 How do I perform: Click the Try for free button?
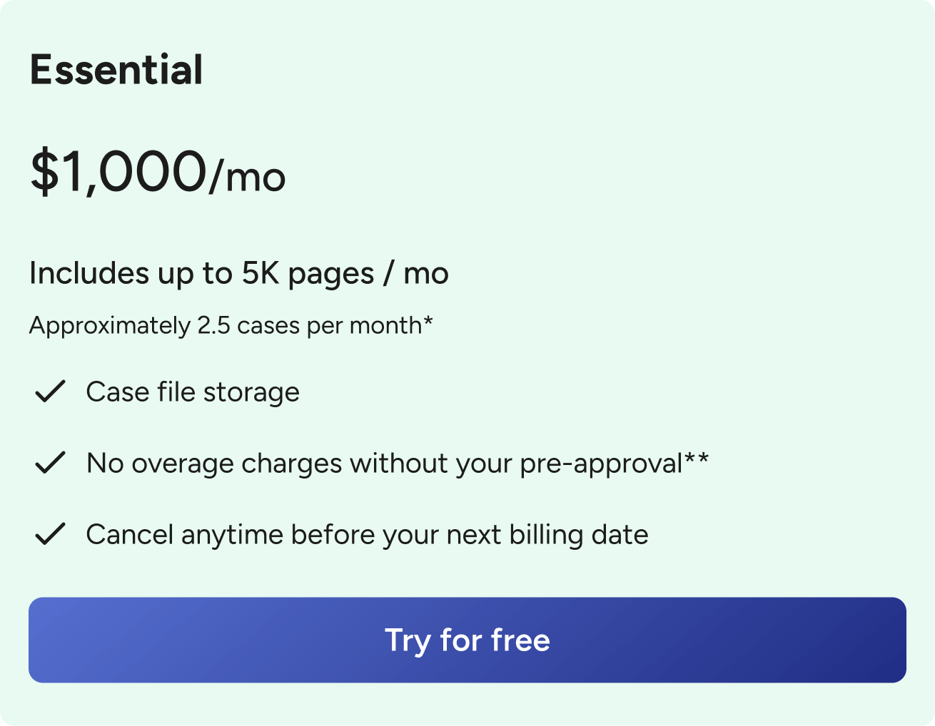tap(467, 640)
